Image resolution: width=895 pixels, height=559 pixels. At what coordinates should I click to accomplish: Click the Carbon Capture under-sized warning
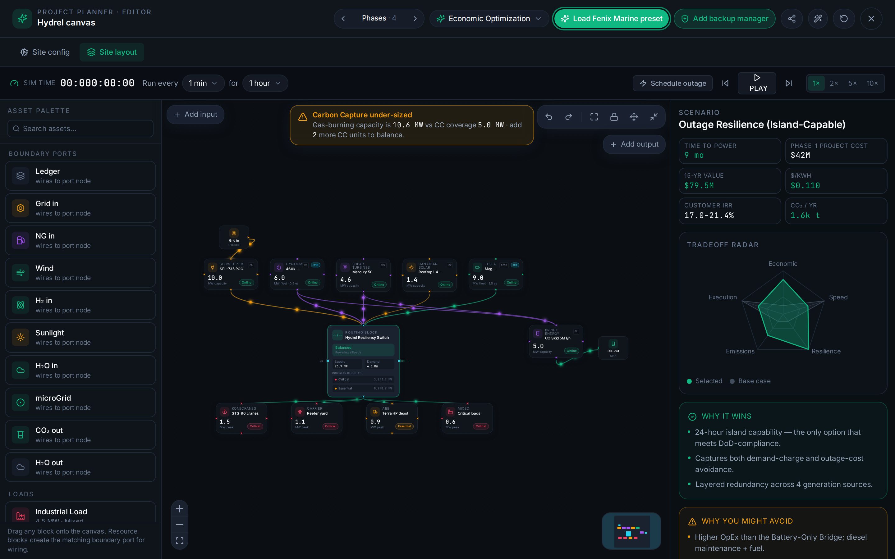point(412,125)
